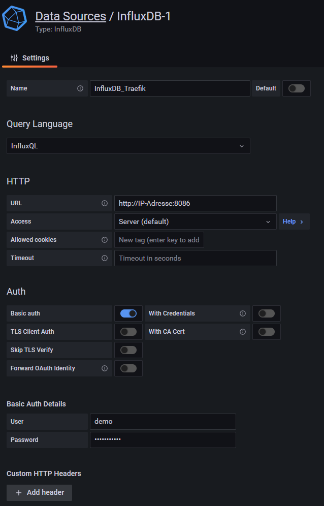
Task: Click the 'Basic Auth Details' heading
Action: [x=36, y=404]
